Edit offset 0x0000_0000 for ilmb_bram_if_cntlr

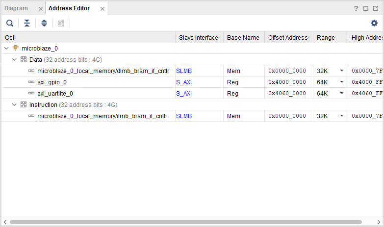pos(287,116)
